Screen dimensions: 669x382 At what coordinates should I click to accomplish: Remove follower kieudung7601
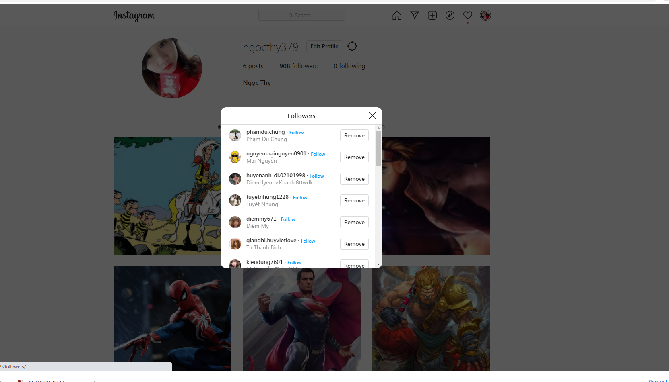[354, 264]
